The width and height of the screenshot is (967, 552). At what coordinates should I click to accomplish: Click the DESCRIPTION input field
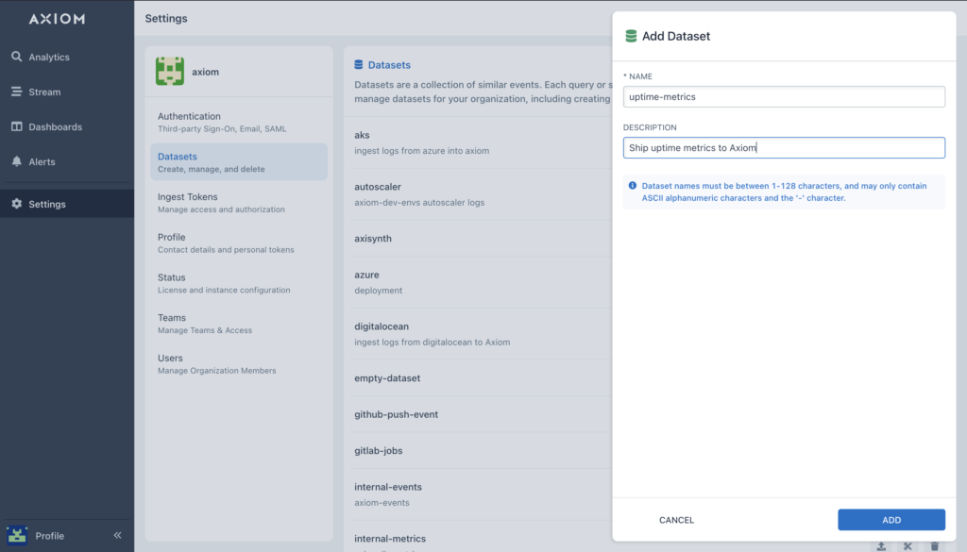point(784,148)
